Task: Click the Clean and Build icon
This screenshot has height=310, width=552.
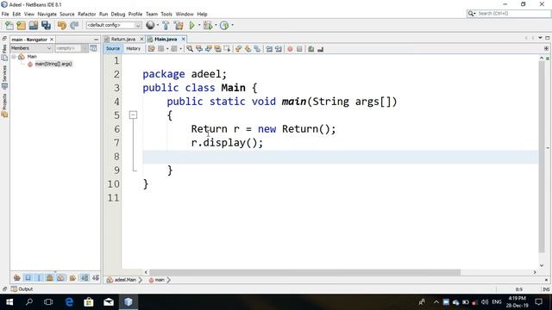Action: pos(179,25)
